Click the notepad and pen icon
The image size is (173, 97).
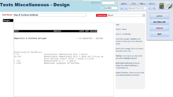tap(169, 6)
